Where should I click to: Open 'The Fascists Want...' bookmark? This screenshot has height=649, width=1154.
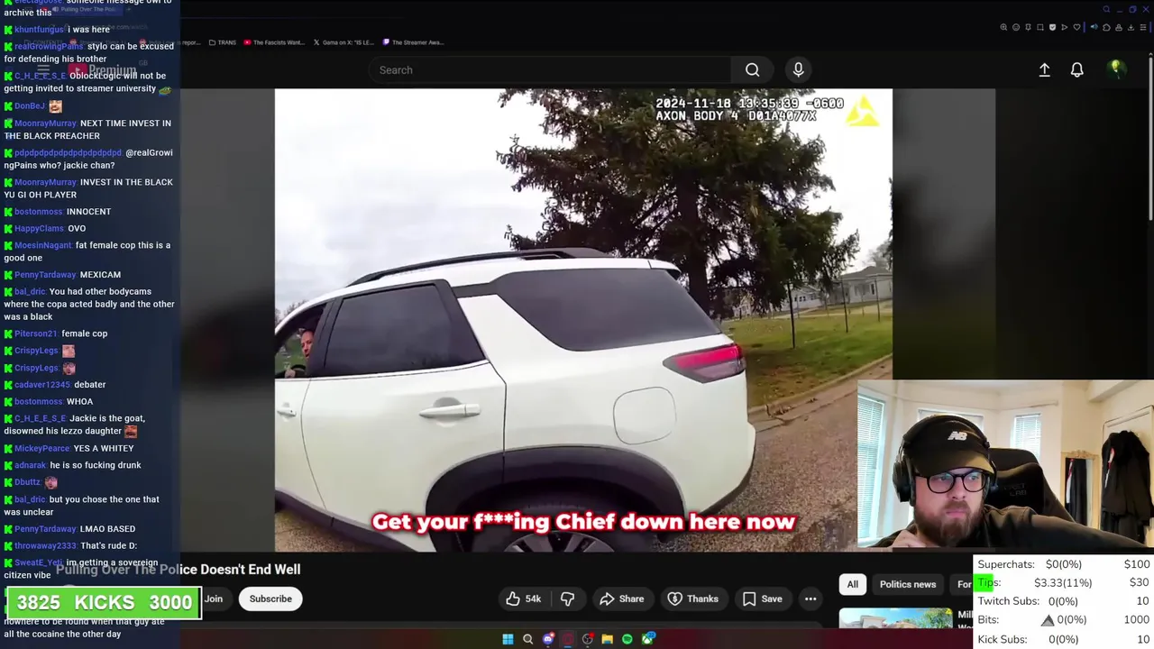pos(274,42)
